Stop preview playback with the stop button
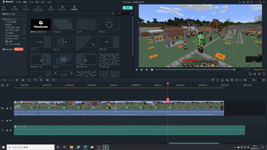This screenshot has height=150, width=267. click(152, 70)
